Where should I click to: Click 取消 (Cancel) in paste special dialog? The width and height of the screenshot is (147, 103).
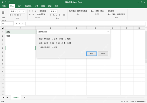point(103,54)
